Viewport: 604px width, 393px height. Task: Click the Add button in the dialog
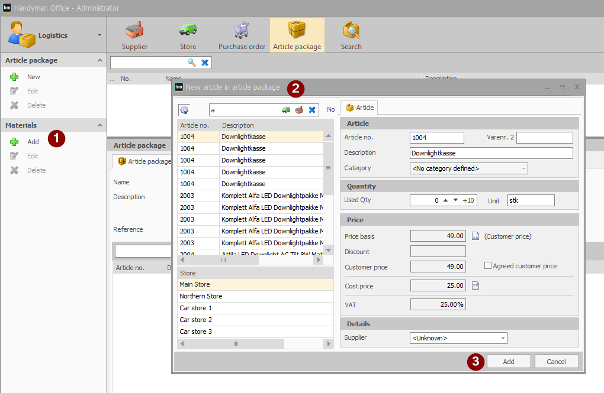pos(509,362)
